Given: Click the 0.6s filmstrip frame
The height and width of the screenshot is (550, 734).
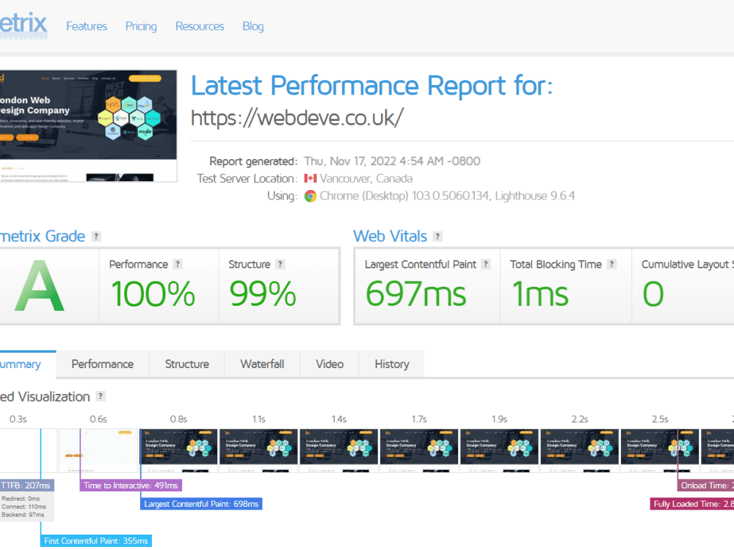Looking at the screenshot, I should coord(99,450).
